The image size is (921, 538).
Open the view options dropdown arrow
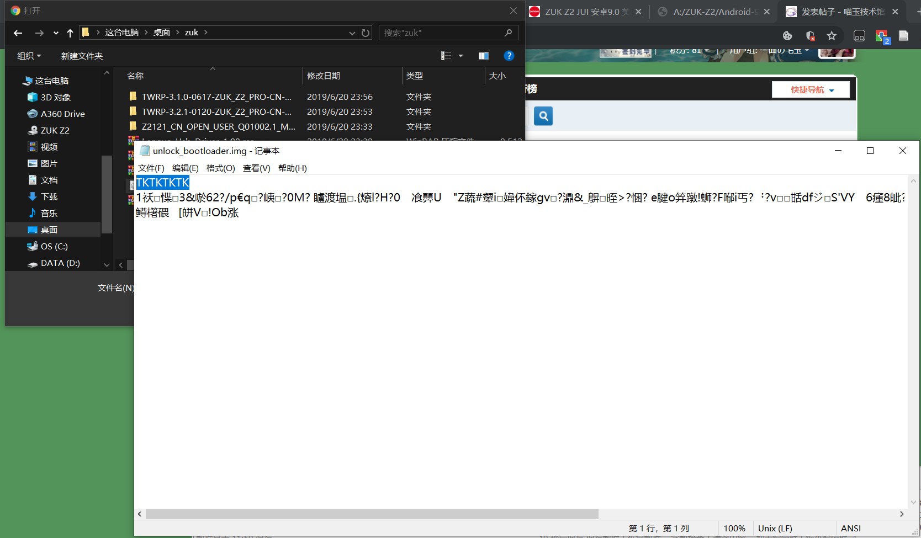point(460,56)
